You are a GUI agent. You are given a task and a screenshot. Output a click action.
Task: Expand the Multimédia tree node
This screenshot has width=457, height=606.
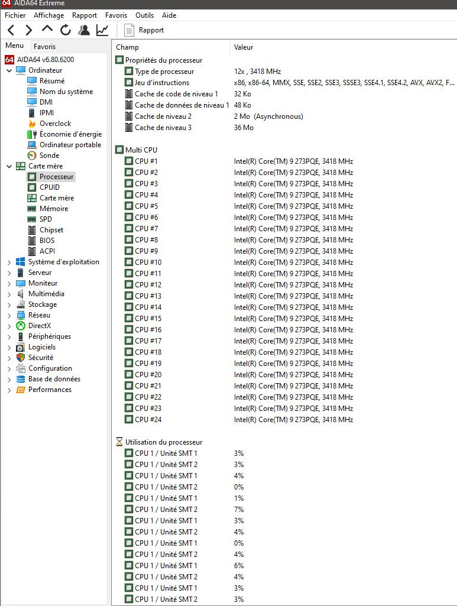(9, 294)
